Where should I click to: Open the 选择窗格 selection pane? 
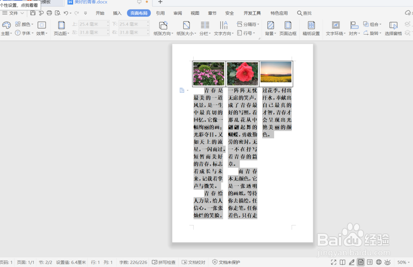tap(393, 28)
